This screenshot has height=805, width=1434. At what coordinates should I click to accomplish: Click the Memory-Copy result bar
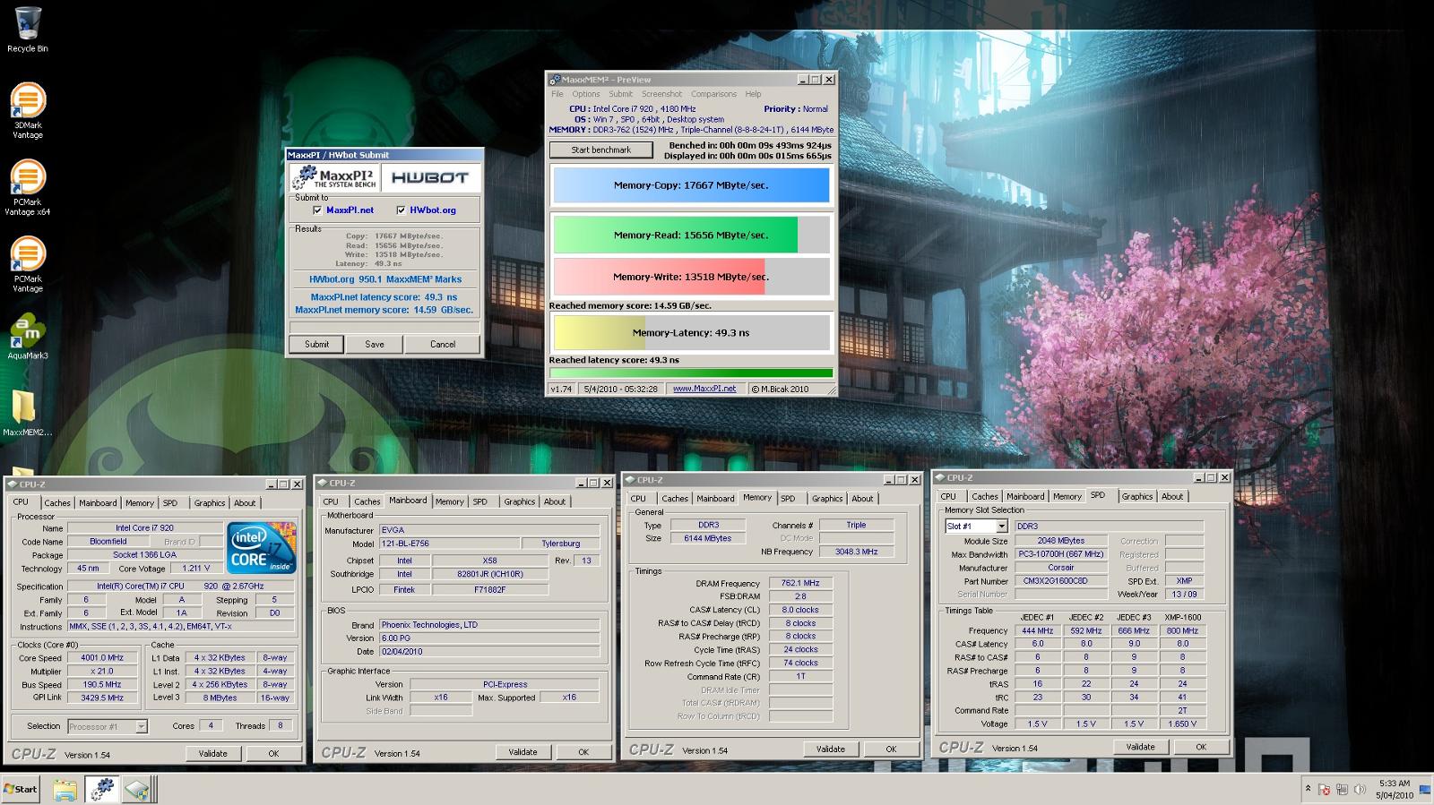point(691,185)
